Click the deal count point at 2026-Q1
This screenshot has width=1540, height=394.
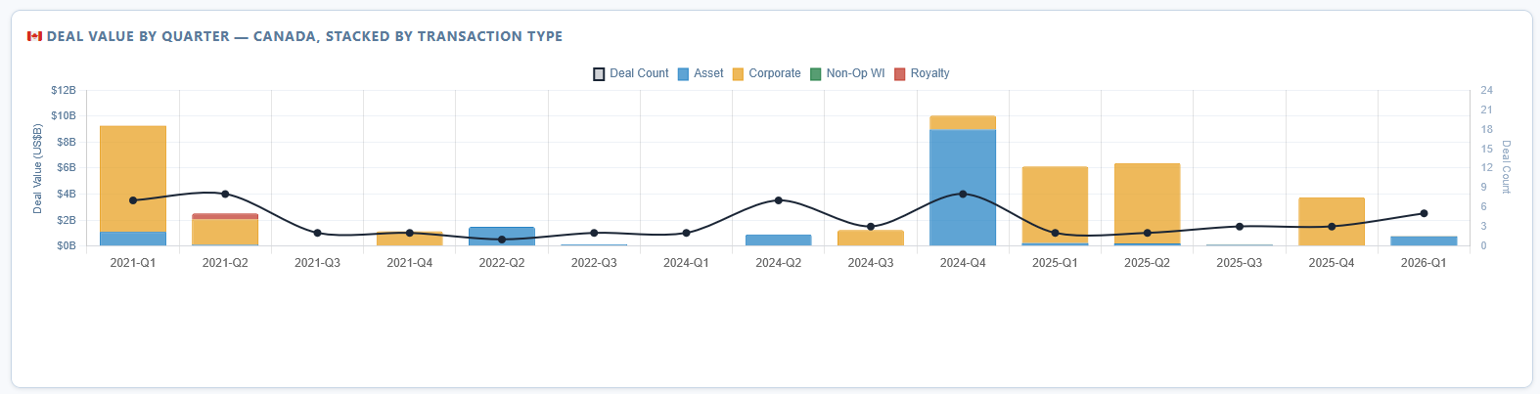(1424, 213)
